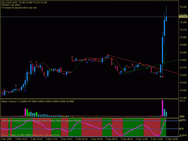Click the 74.545 price axis label
This screenshot has width=188, height=141.
click(183, 83)
